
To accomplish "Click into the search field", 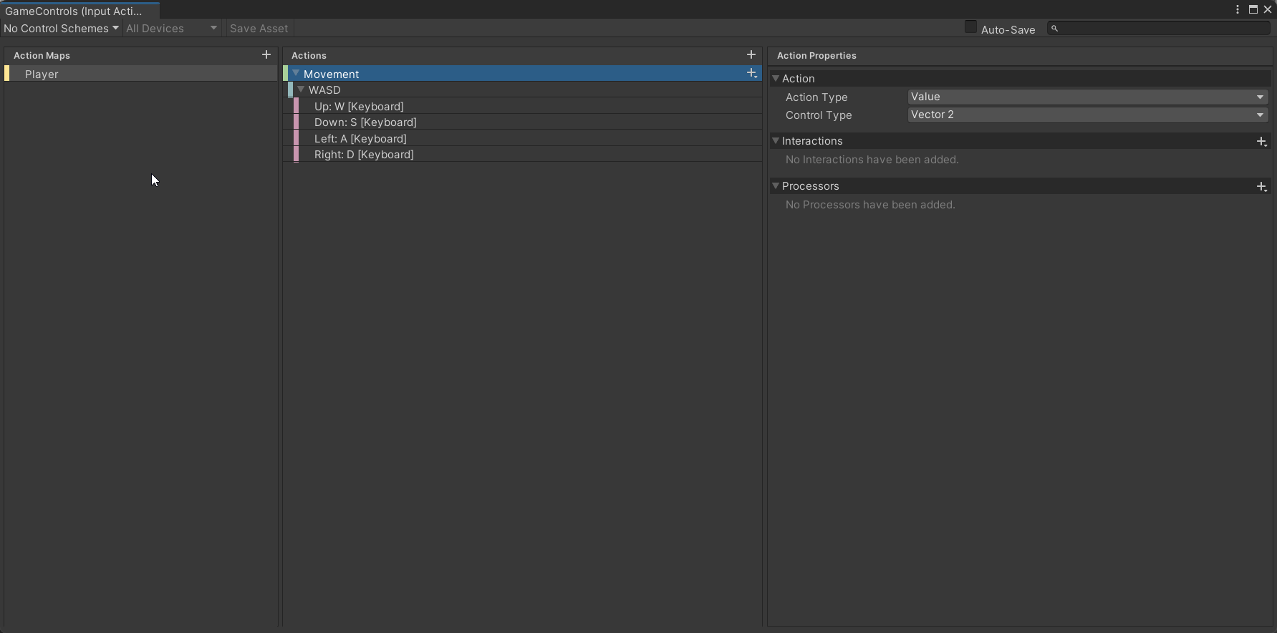I will pyautogui.click(x=1162, y=29).
